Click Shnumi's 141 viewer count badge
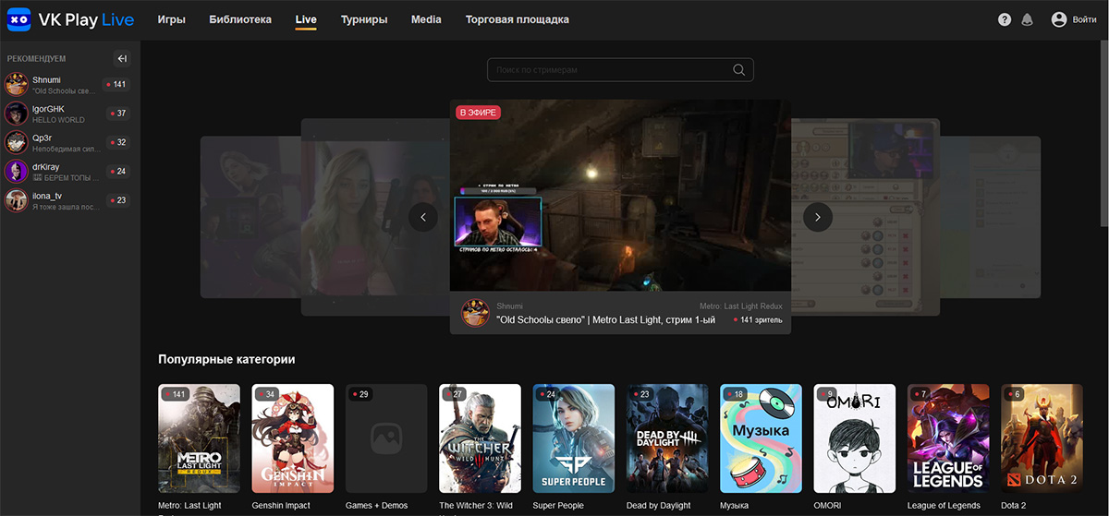The width and height of the screenshot is (1109, 516). [x=116, y=85]
